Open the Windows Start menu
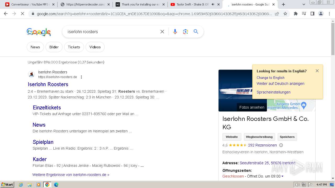 [x=7, y=185]
